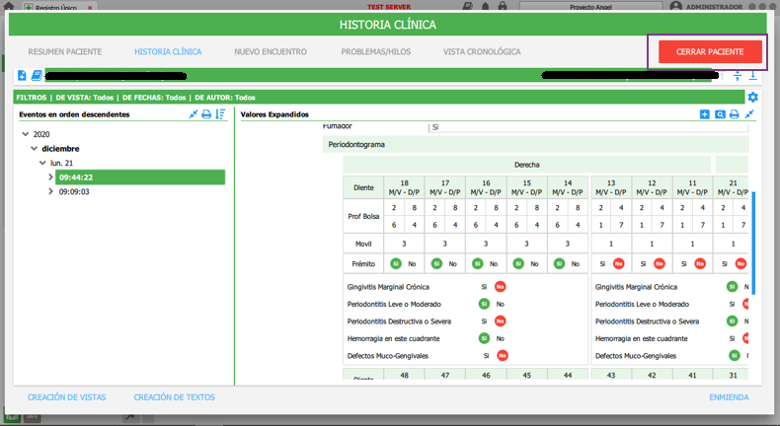Collapse Valores Expandidos with the arrows icon
The width and height of the screenshot is (780, 426).
pos(749,114)
